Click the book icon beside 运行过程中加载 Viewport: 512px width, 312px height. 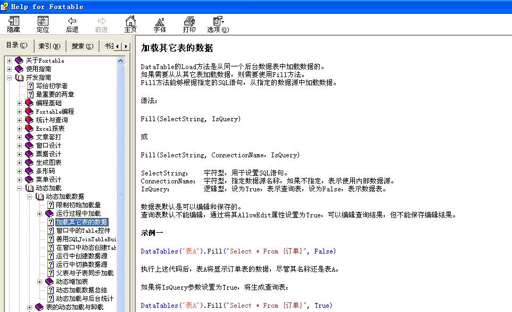[x=49, y=213]
